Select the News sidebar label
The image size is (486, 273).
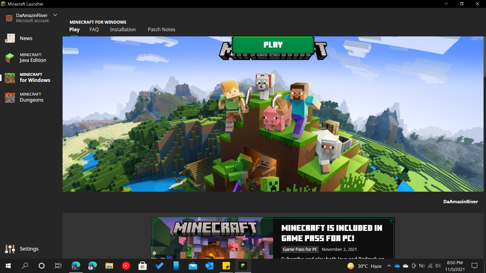(26, 38)
